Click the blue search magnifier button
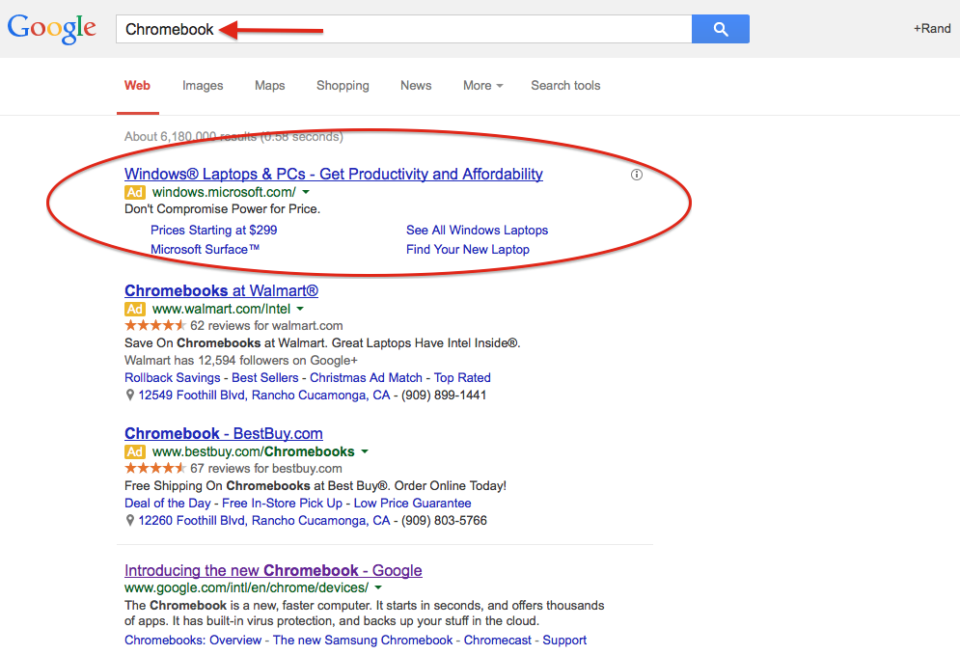 pyautogui.click(x=721, y=29)
